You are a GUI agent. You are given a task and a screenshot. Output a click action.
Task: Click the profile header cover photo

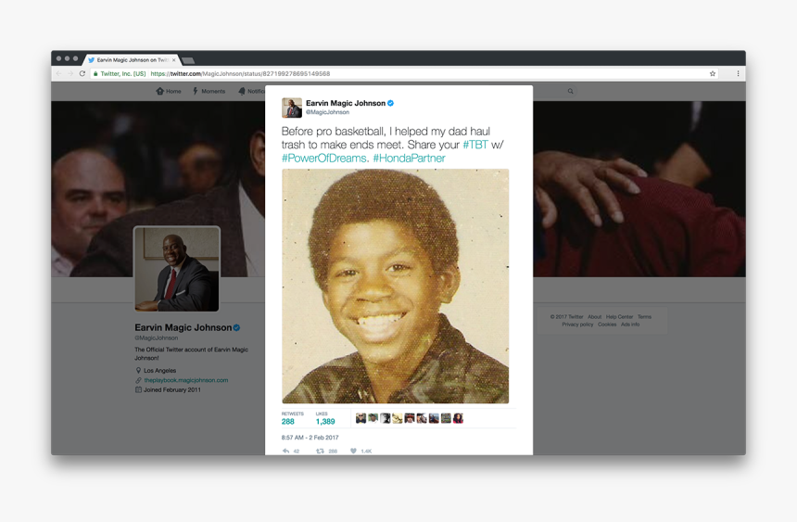639,189
